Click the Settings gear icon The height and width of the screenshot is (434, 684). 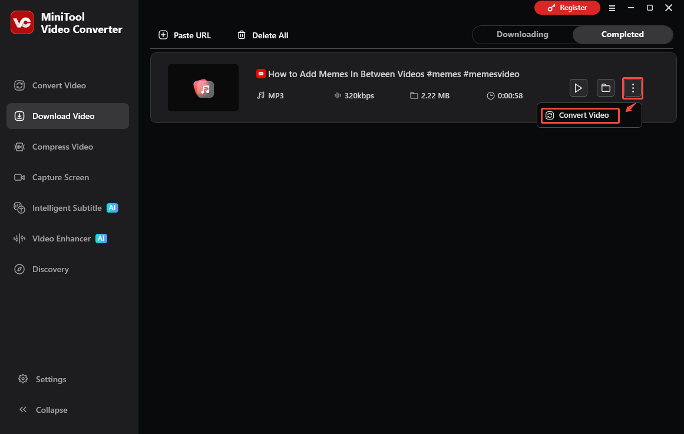click(23, 379)
